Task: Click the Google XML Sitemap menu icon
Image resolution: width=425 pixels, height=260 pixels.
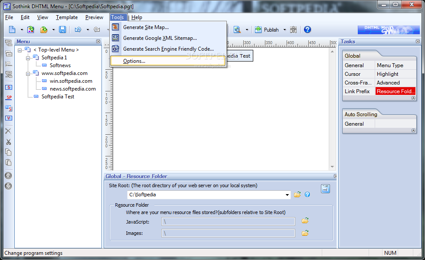Action: 116,38
